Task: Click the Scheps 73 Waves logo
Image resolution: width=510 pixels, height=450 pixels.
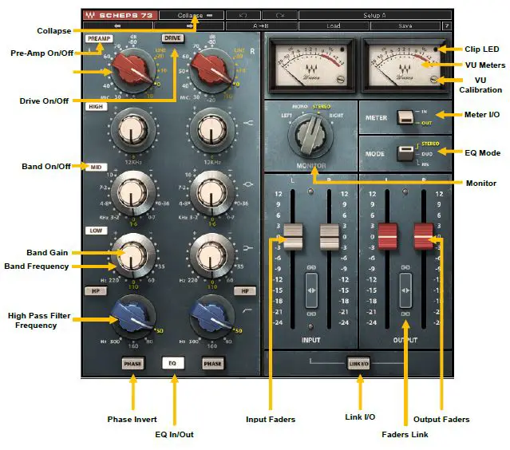Action: click(120, 15)
